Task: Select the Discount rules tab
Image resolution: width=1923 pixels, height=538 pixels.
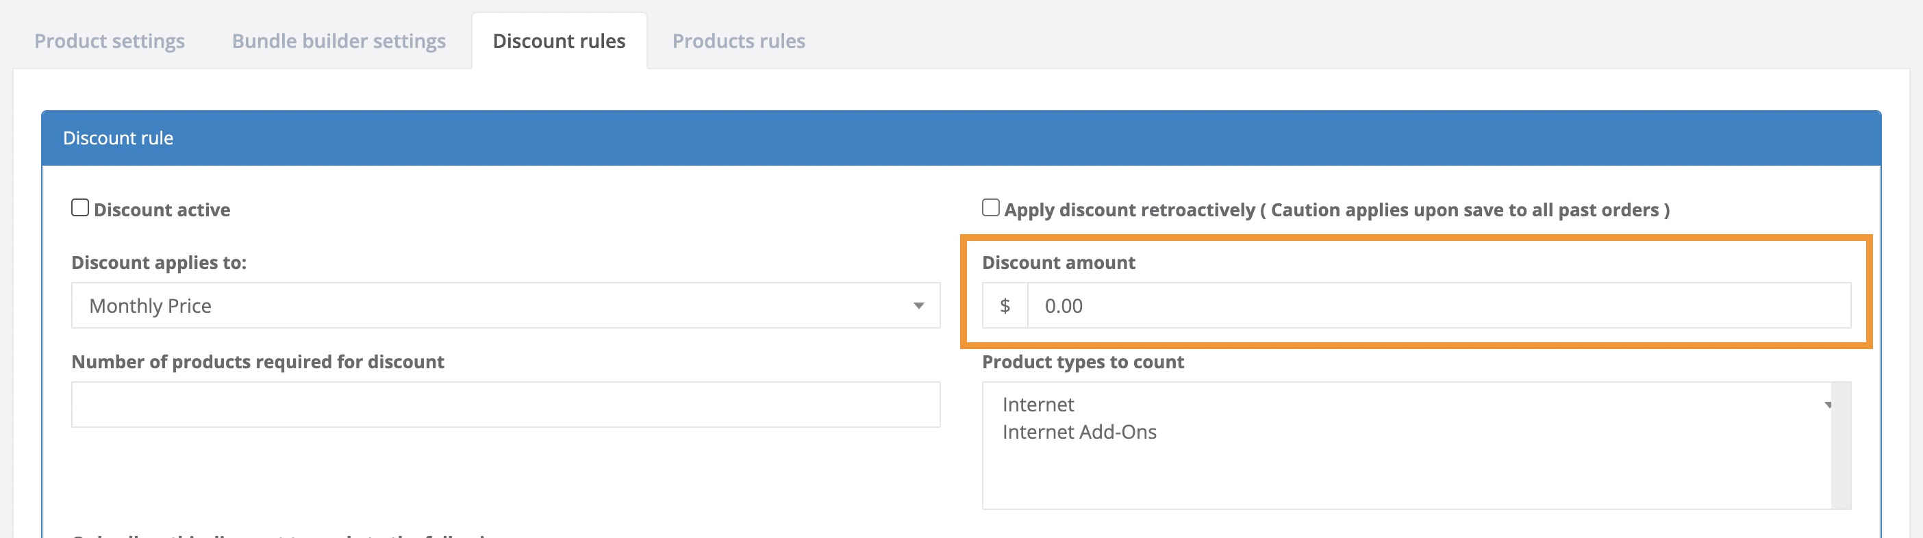Action: (558, 41)
